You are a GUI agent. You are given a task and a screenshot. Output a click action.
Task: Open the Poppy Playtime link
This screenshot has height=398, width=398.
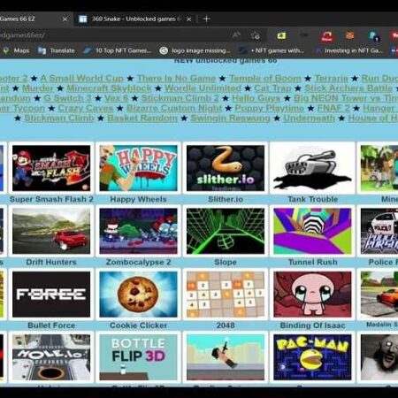[x=270, y=108]
